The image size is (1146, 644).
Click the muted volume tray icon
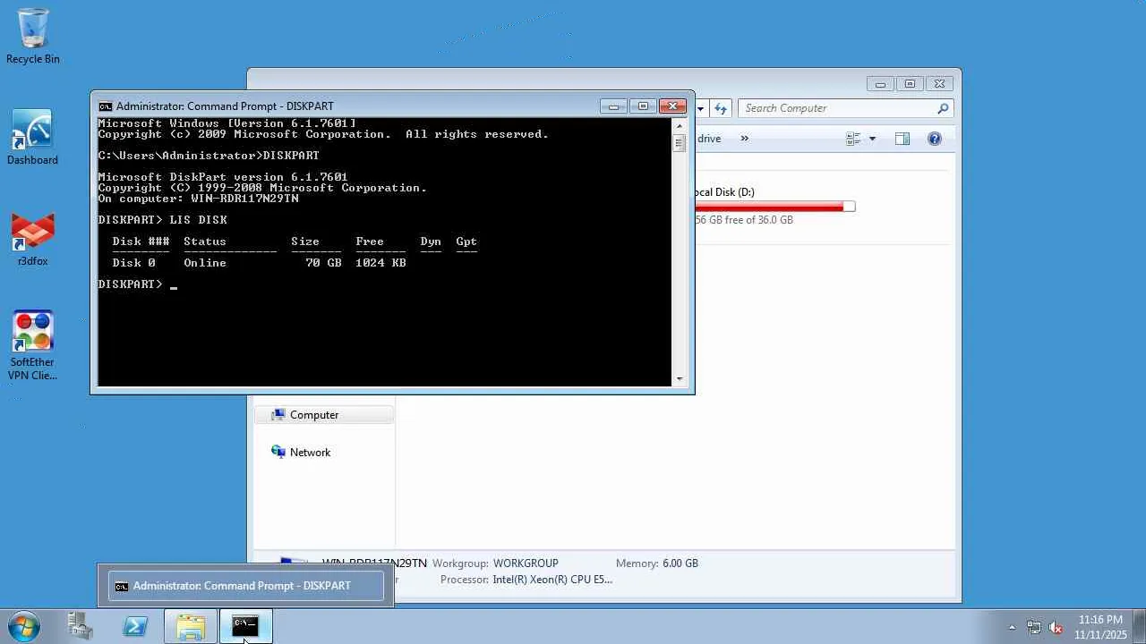[x=1056, y=628]
